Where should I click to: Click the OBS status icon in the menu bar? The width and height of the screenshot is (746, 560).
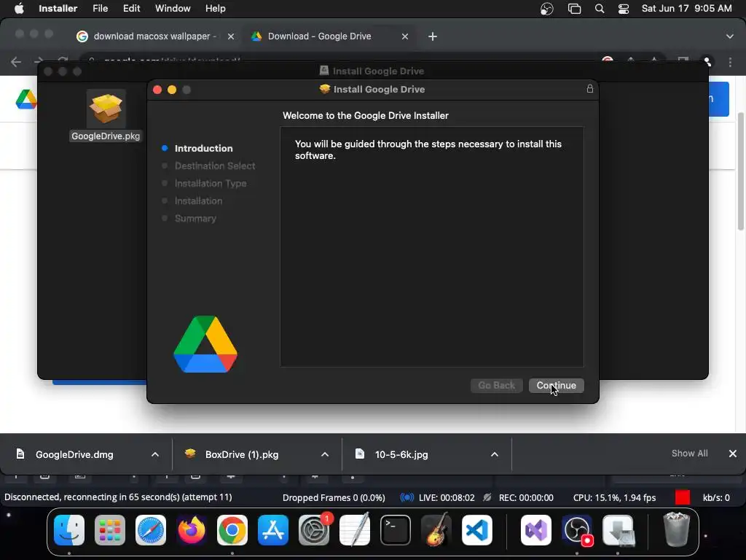click(x=546, y=9)
